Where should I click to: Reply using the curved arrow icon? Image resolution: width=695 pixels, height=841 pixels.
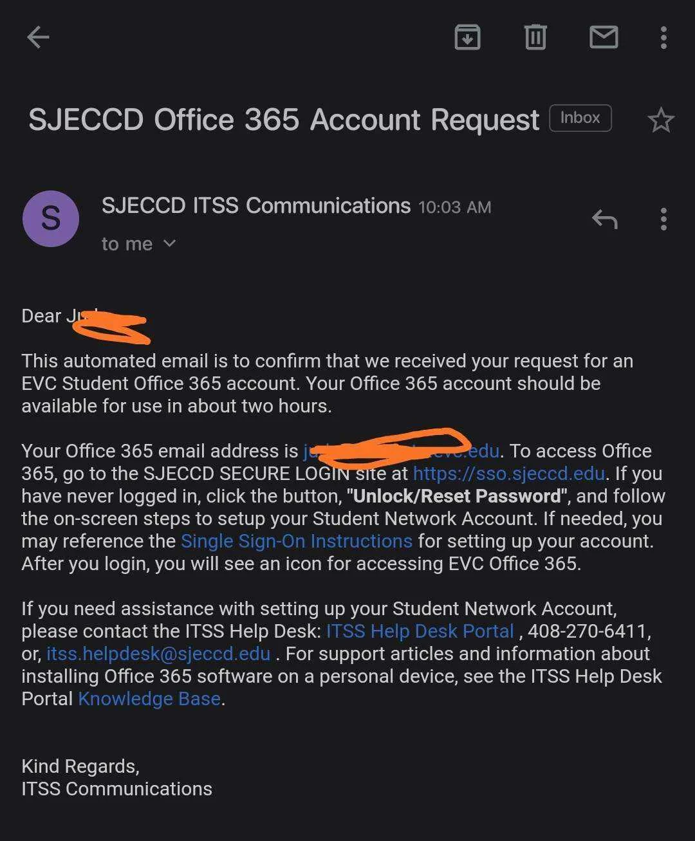(x=604, y=219)
